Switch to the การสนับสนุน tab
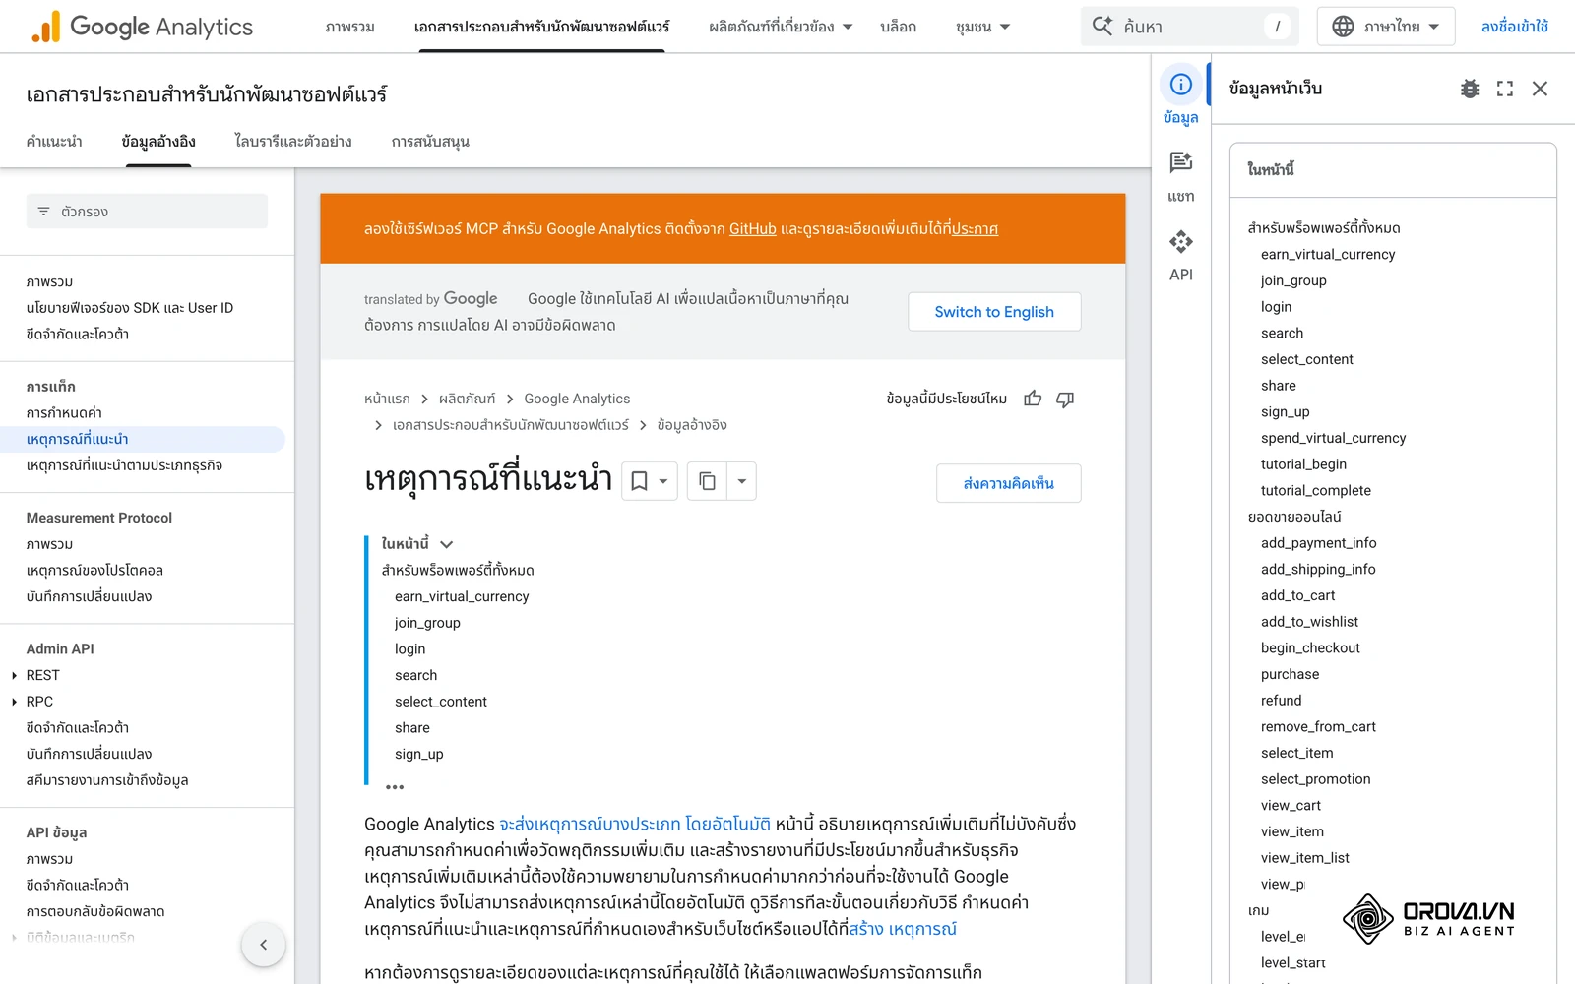Screen dimensions: 1575x984 (430, 142)
